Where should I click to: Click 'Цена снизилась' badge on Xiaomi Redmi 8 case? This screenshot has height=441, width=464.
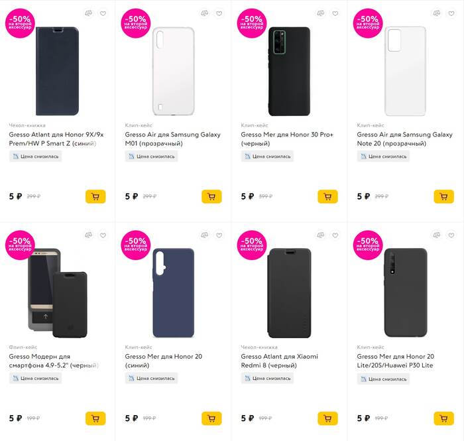pyautogui.click(x=267, y=378)
